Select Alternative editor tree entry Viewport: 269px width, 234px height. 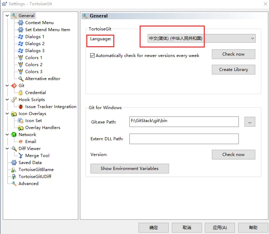43,79
